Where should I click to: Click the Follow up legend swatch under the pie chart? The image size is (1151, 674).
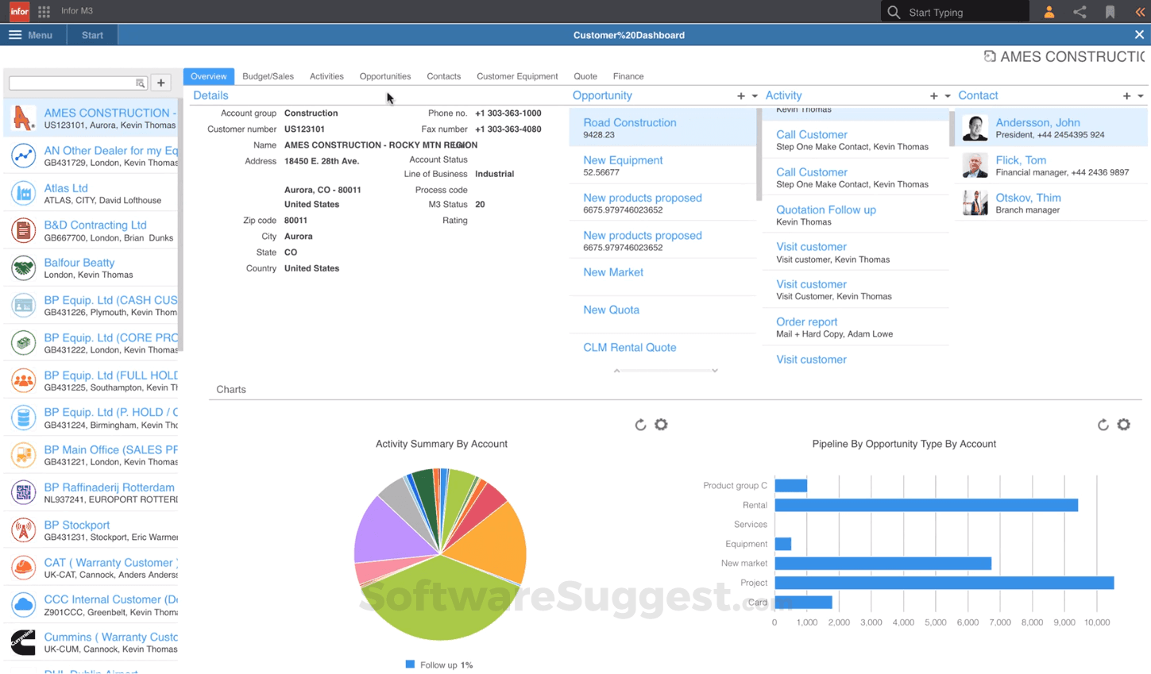[410, 664]
